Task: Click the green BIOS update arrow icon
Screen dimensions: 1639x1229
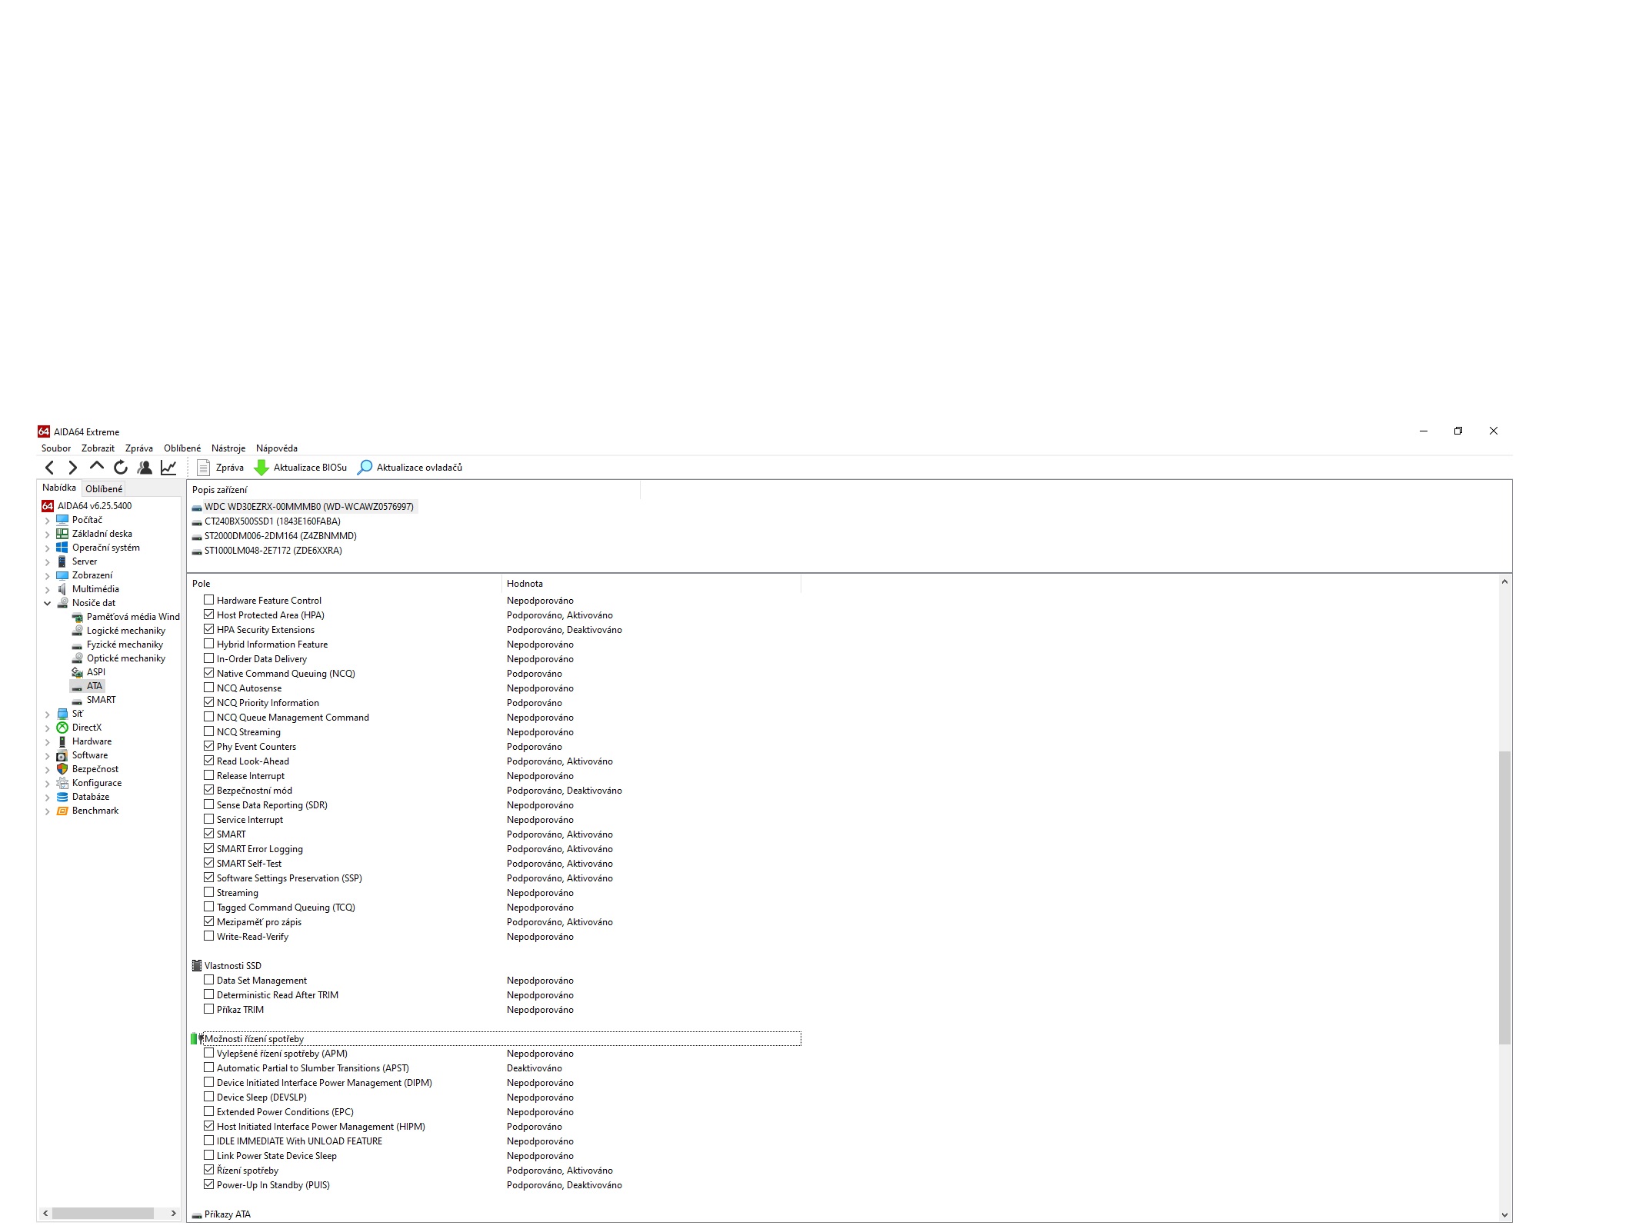Action: (x=262, y=468)
